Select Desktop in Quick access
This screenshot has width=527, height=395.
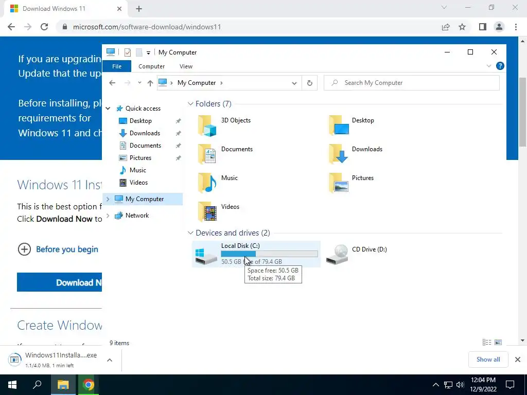point(140,120)
